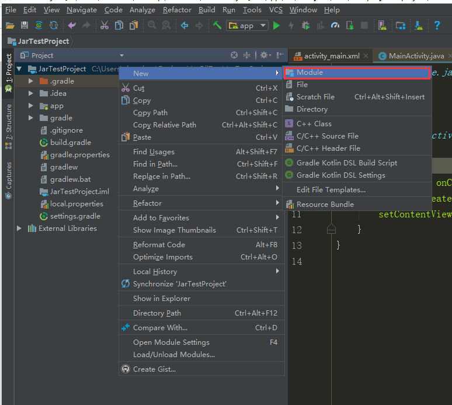Hide the Project panel with hide icon
452x405 pixels.
point(280,55)
